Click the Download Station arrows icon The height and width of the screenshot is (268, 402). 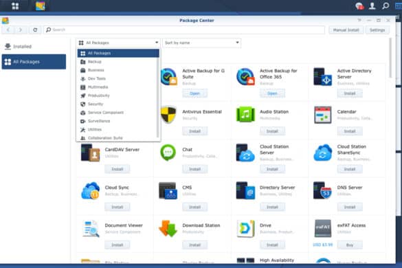click(168, 229)
